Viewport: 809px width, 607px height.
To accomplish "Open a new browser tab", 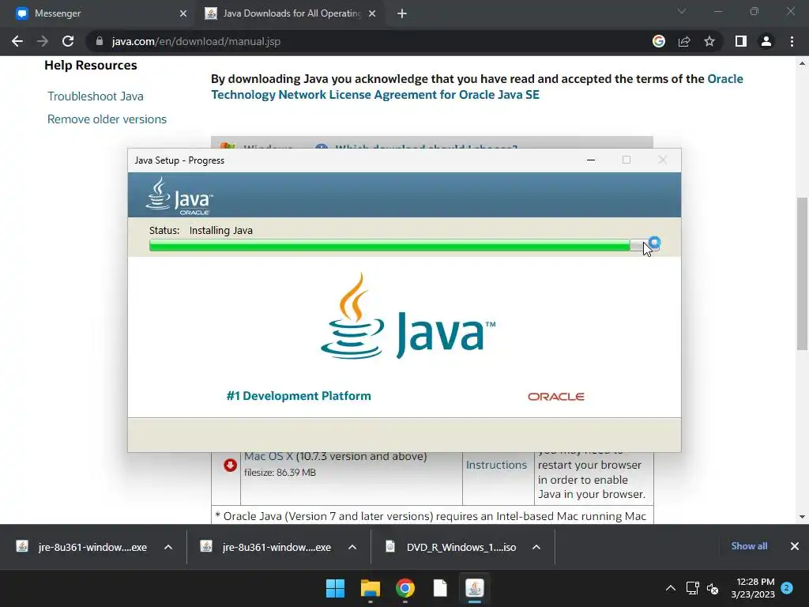I will click(402, 14).
